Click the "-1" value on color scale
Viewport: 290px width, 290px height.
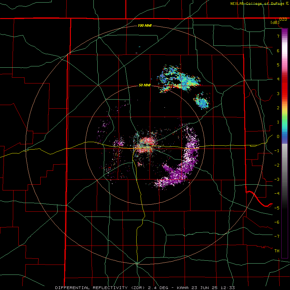tap(277, 151)
